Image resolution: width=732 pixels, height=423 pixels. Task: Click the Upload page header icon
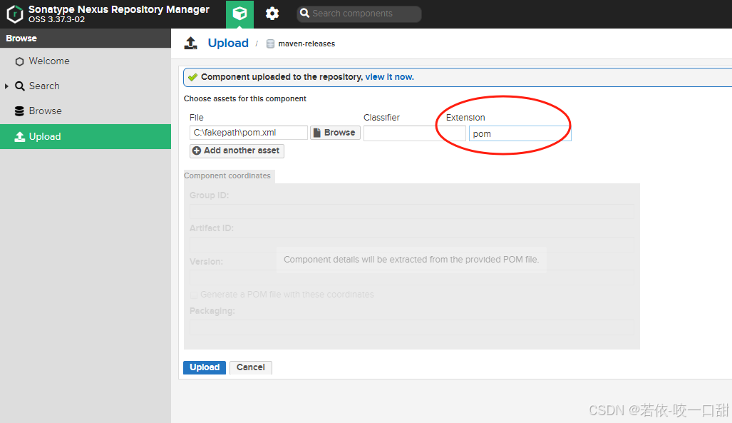click(190, 43)
